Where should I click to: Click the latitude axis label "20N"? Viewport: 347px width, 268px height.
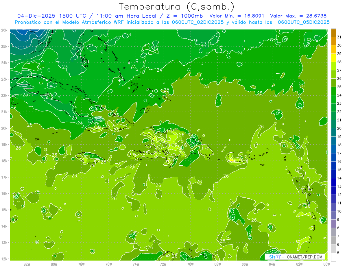[x=4, y=128]
